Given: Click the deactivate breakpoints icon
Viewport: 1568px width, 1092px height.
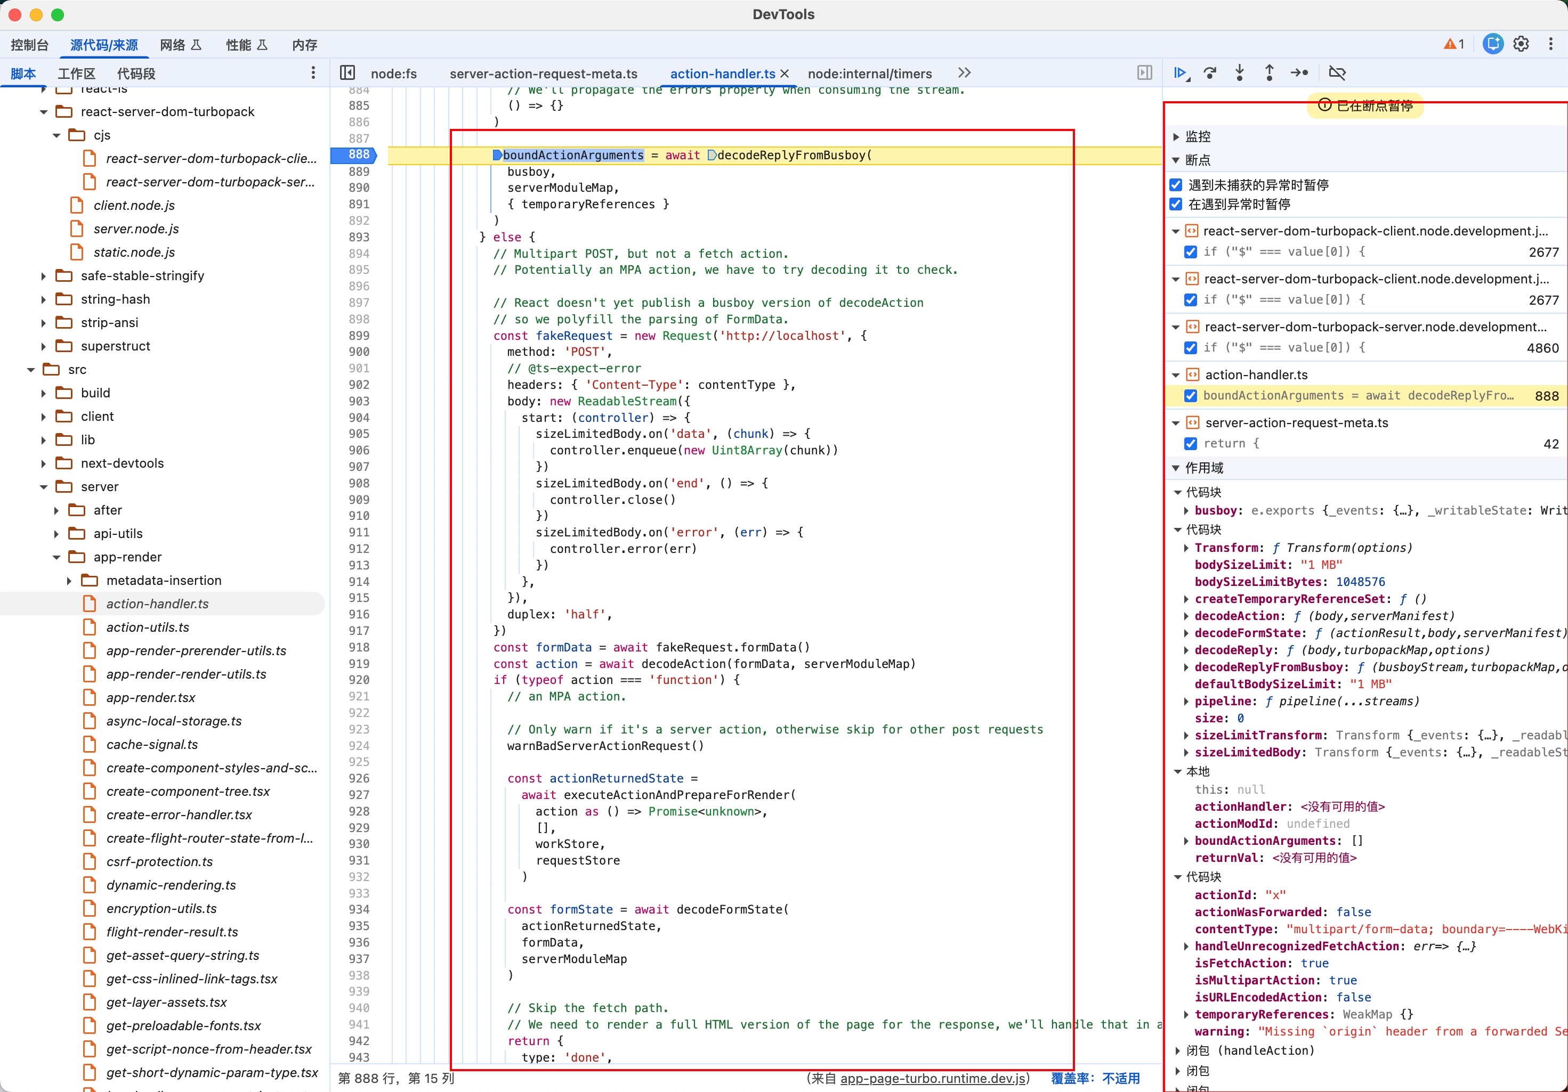Looking at the screenshot, I should click(x=1337, y=73).
